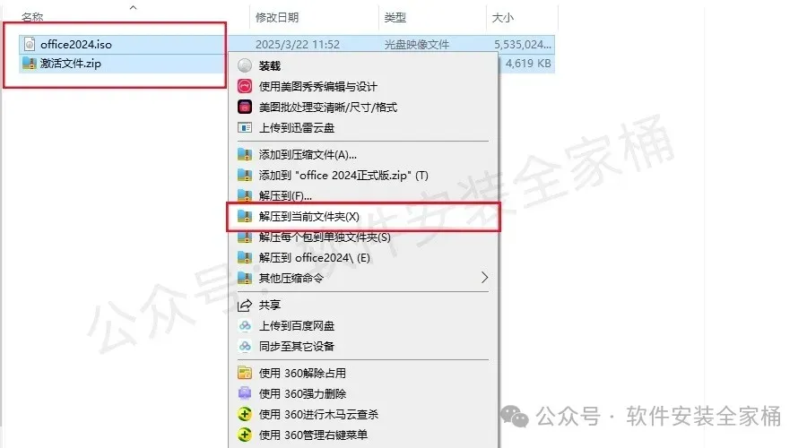Select the 激活文件.zip file row
807x448 pixels.
[x=124, y=64]
